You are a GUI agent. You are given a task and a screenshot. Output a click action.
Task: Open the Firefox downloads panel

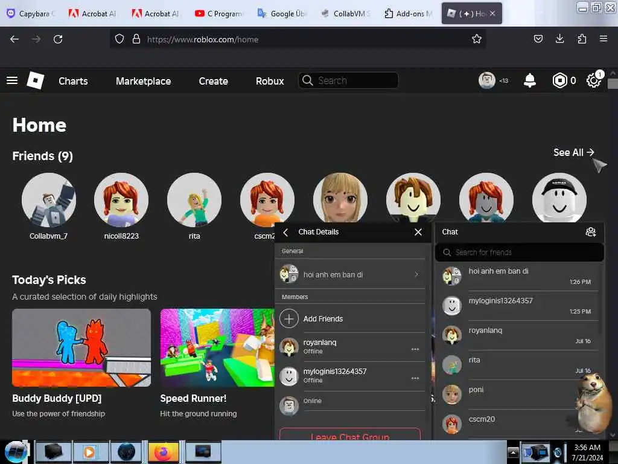[x=559, y=39]
